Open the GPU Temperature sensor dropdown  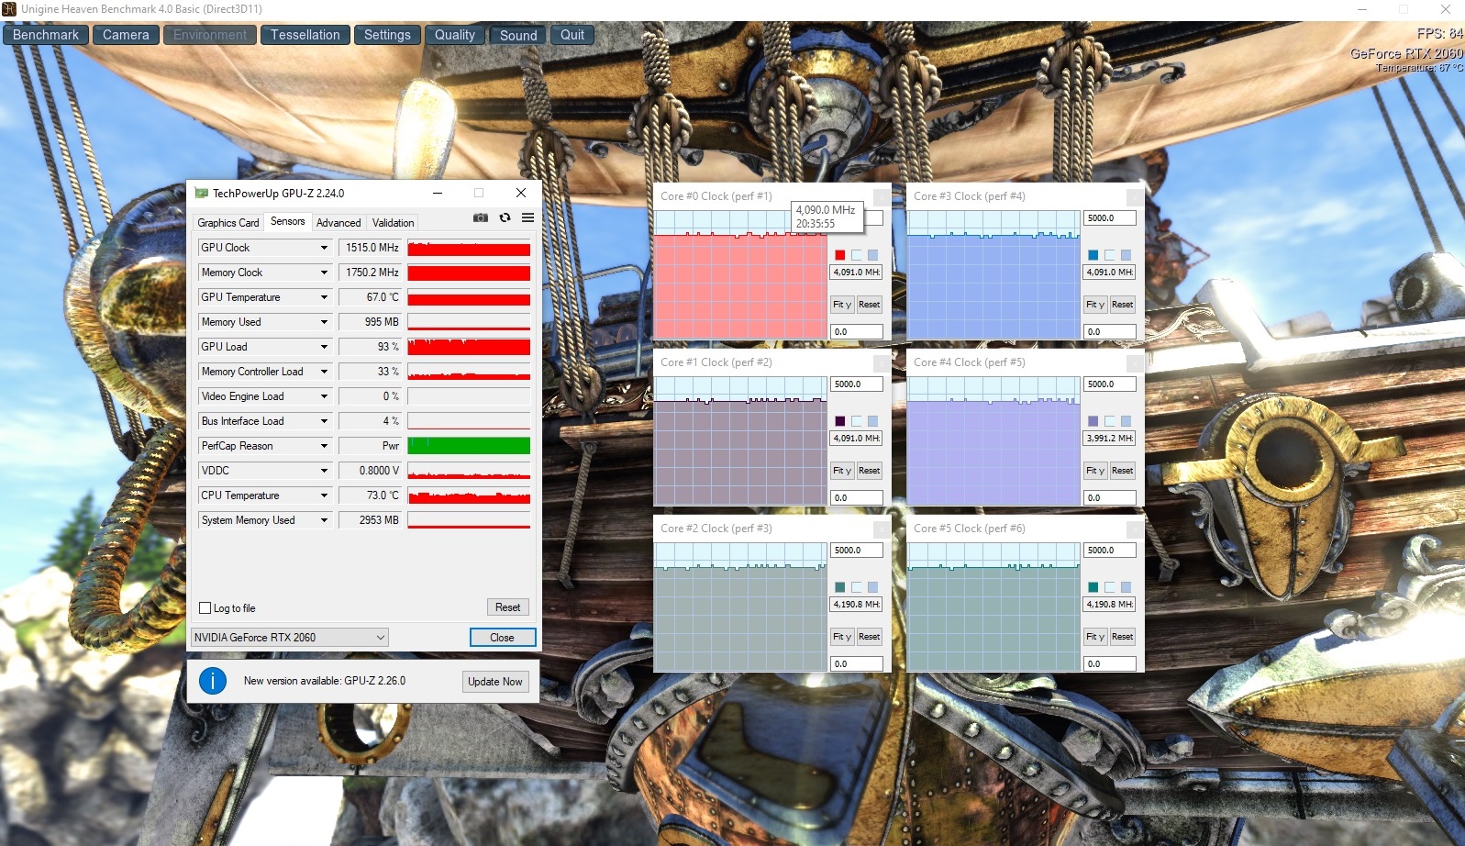pos(324,297)
